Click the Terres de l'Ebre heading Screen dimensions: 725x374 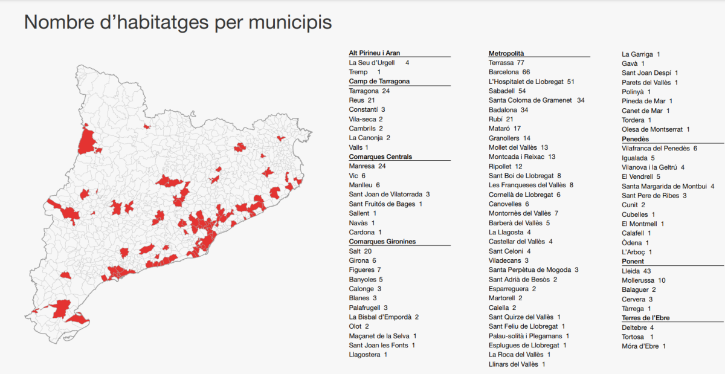point(646,318)
